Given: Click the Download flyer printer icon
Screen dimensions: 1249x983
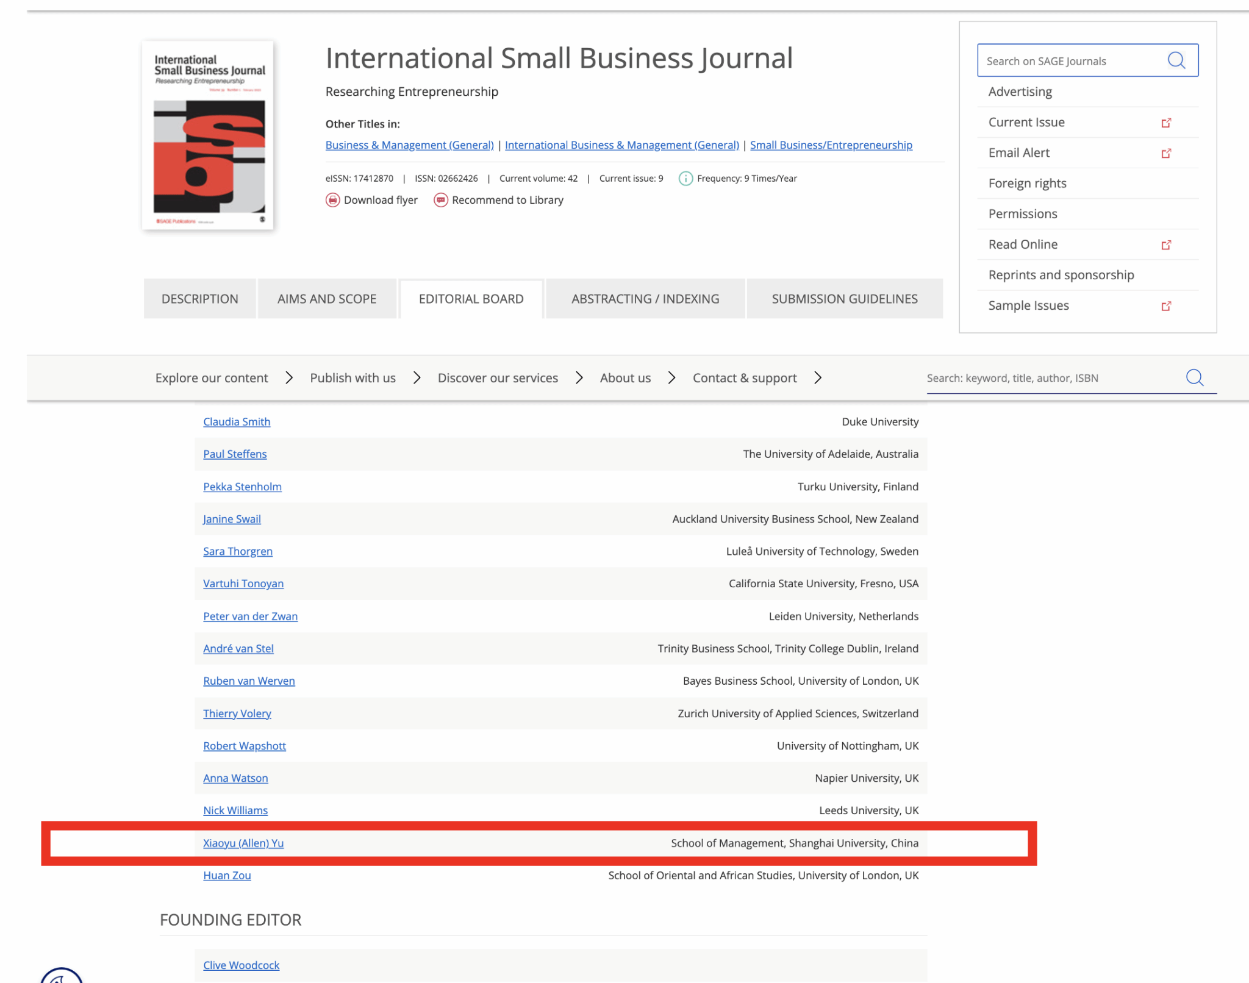Looking at the screenshot, I should [332, 200].
